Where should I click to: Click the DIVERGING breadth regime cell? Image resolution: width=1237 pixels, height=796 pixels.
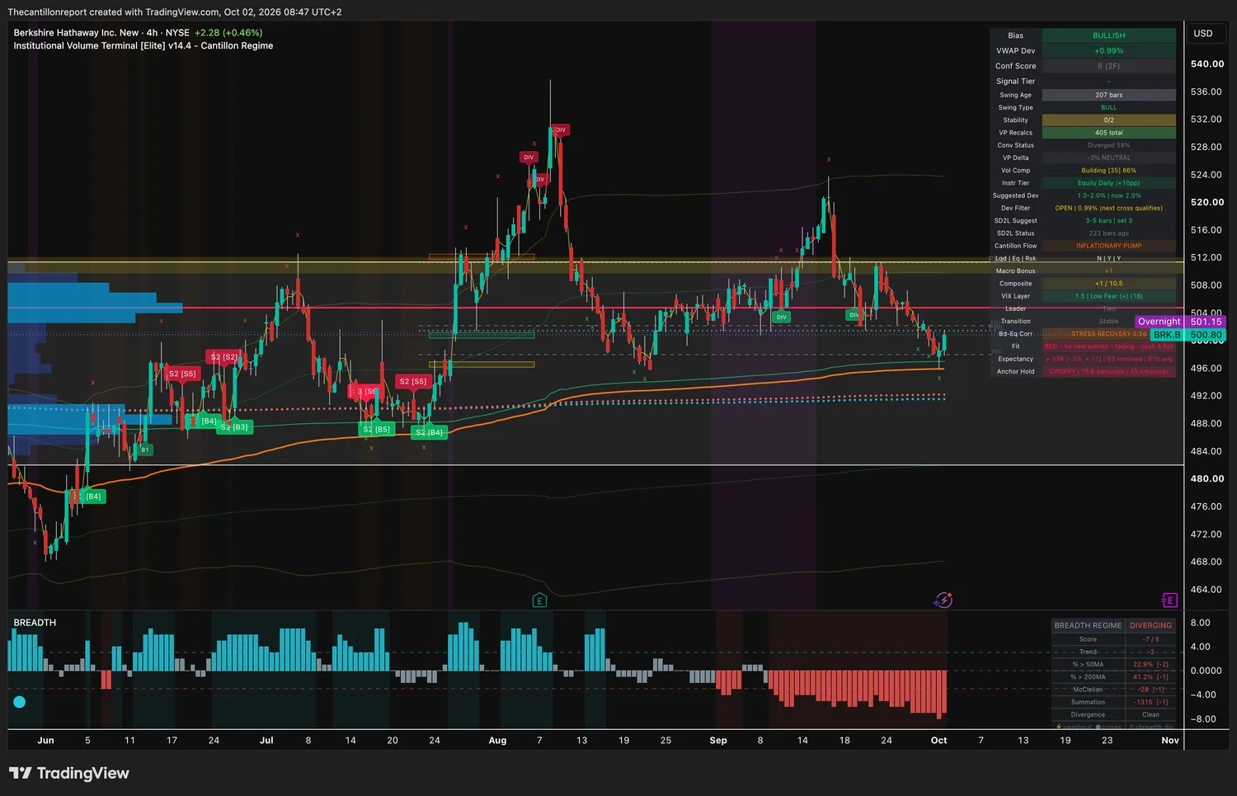[1150, 625]
